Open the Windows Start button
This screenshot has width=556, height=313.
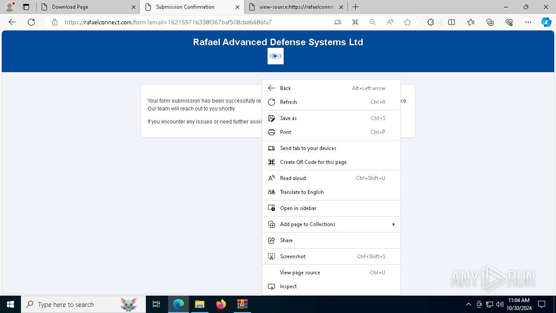tap(10, 304)
